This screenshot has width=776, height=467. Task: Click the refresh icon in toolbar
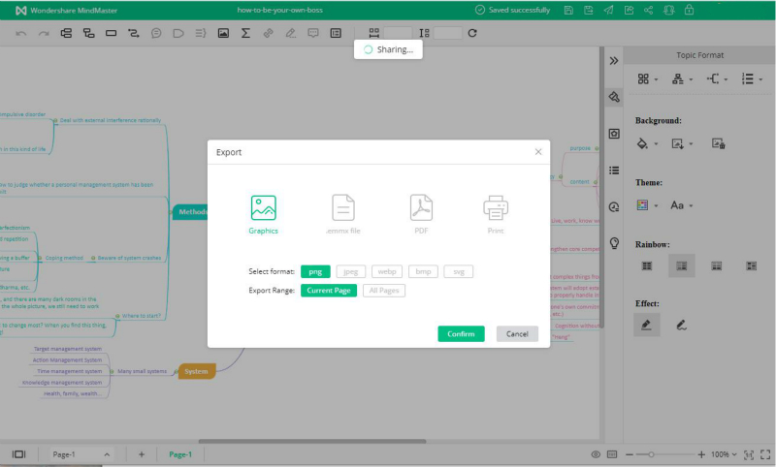pyautogui.click(x=472, y=33)
